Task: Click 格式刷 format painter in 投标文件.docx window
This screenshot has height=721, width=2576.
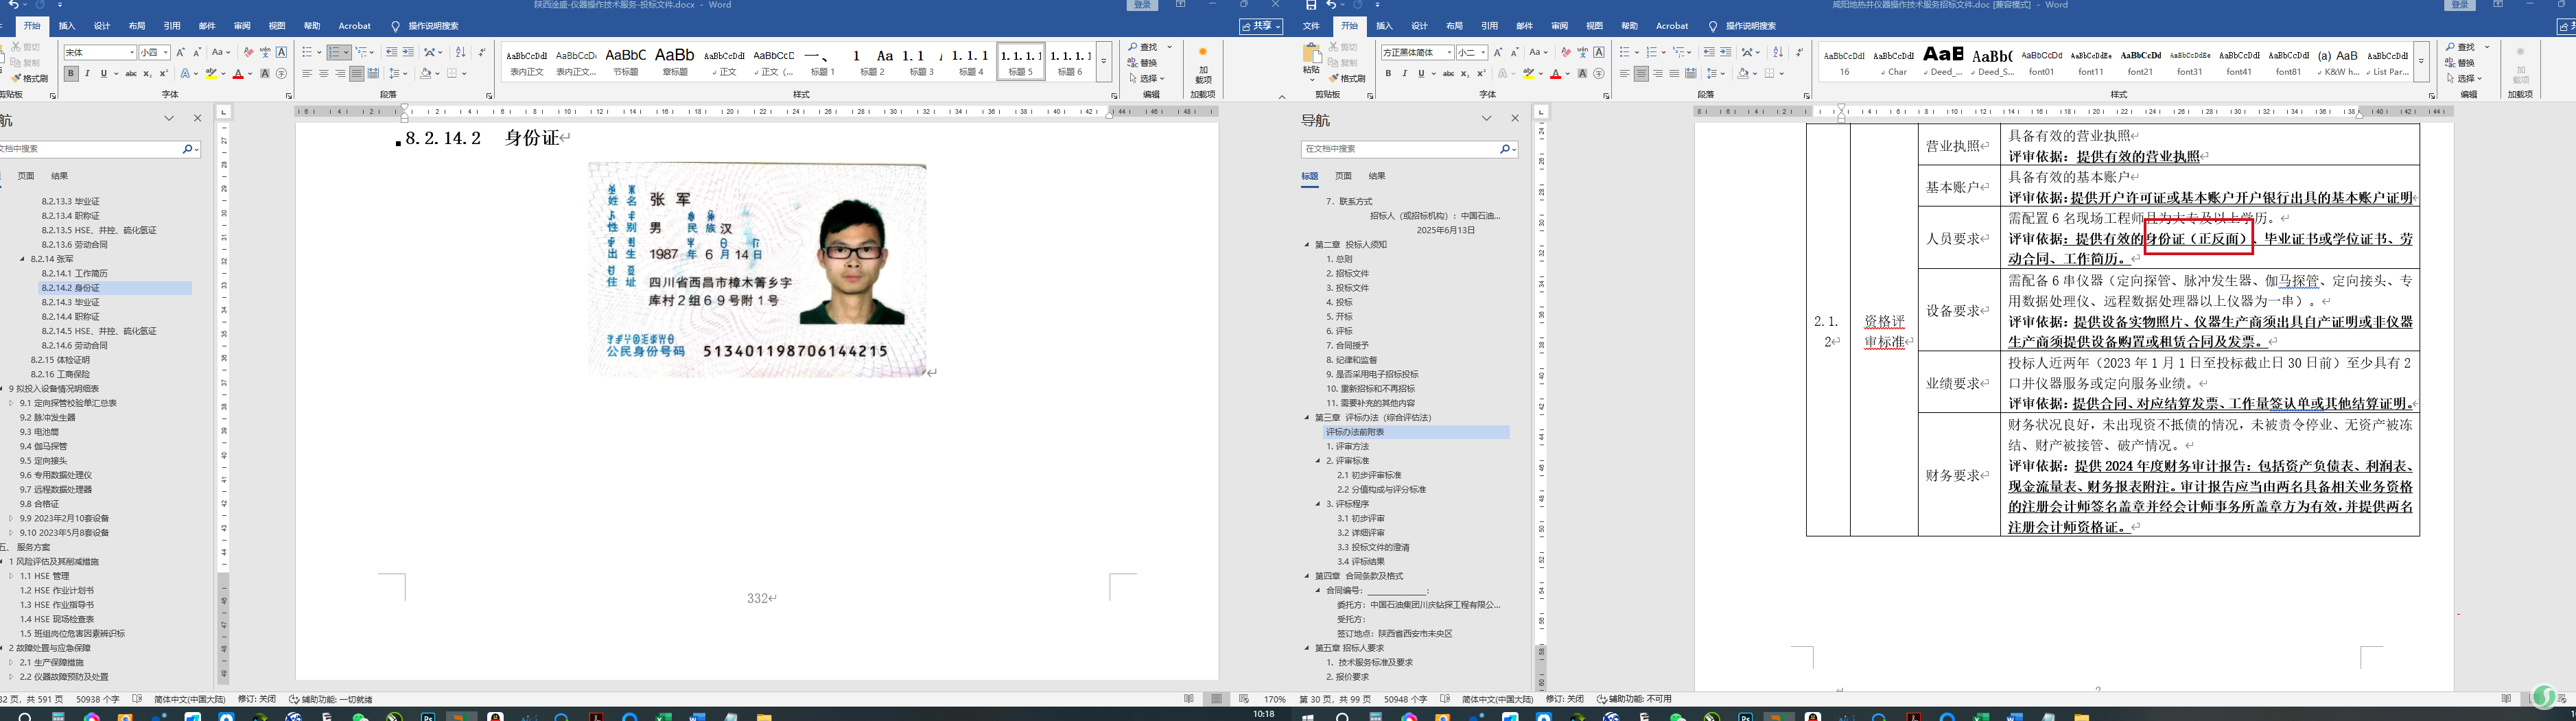Action: [30, 78]
